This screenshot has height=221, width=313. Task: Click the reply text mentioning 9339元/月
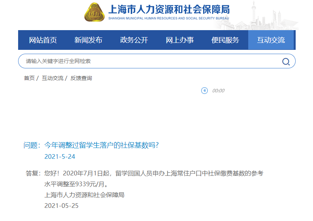(154, 178)
